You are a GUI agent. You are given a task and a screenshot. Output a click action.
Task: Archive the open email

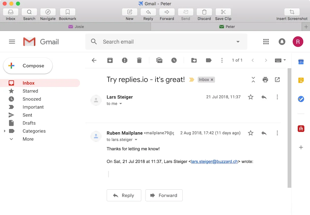(110, 60)
